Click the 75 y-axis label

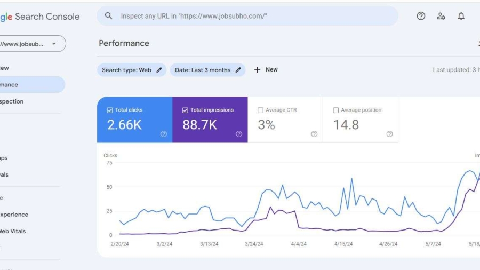(109, 163)
